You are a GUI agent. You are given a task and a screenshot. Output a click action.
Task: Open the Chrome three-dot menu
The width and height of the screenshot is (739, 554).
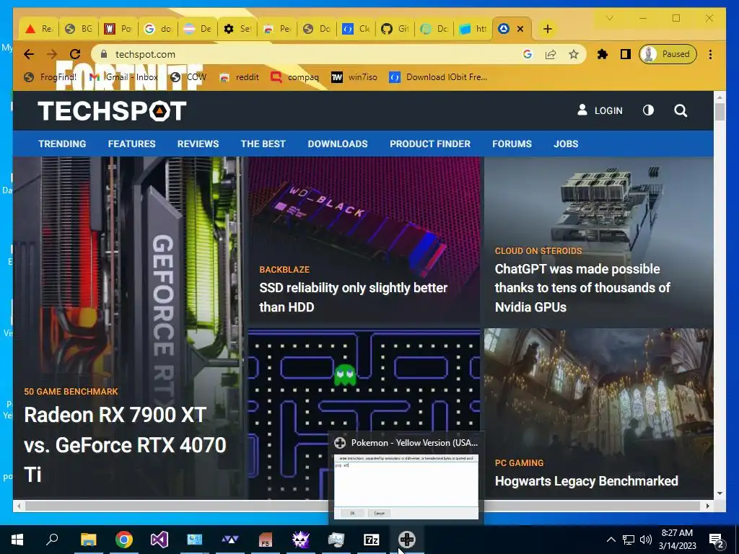710,54
